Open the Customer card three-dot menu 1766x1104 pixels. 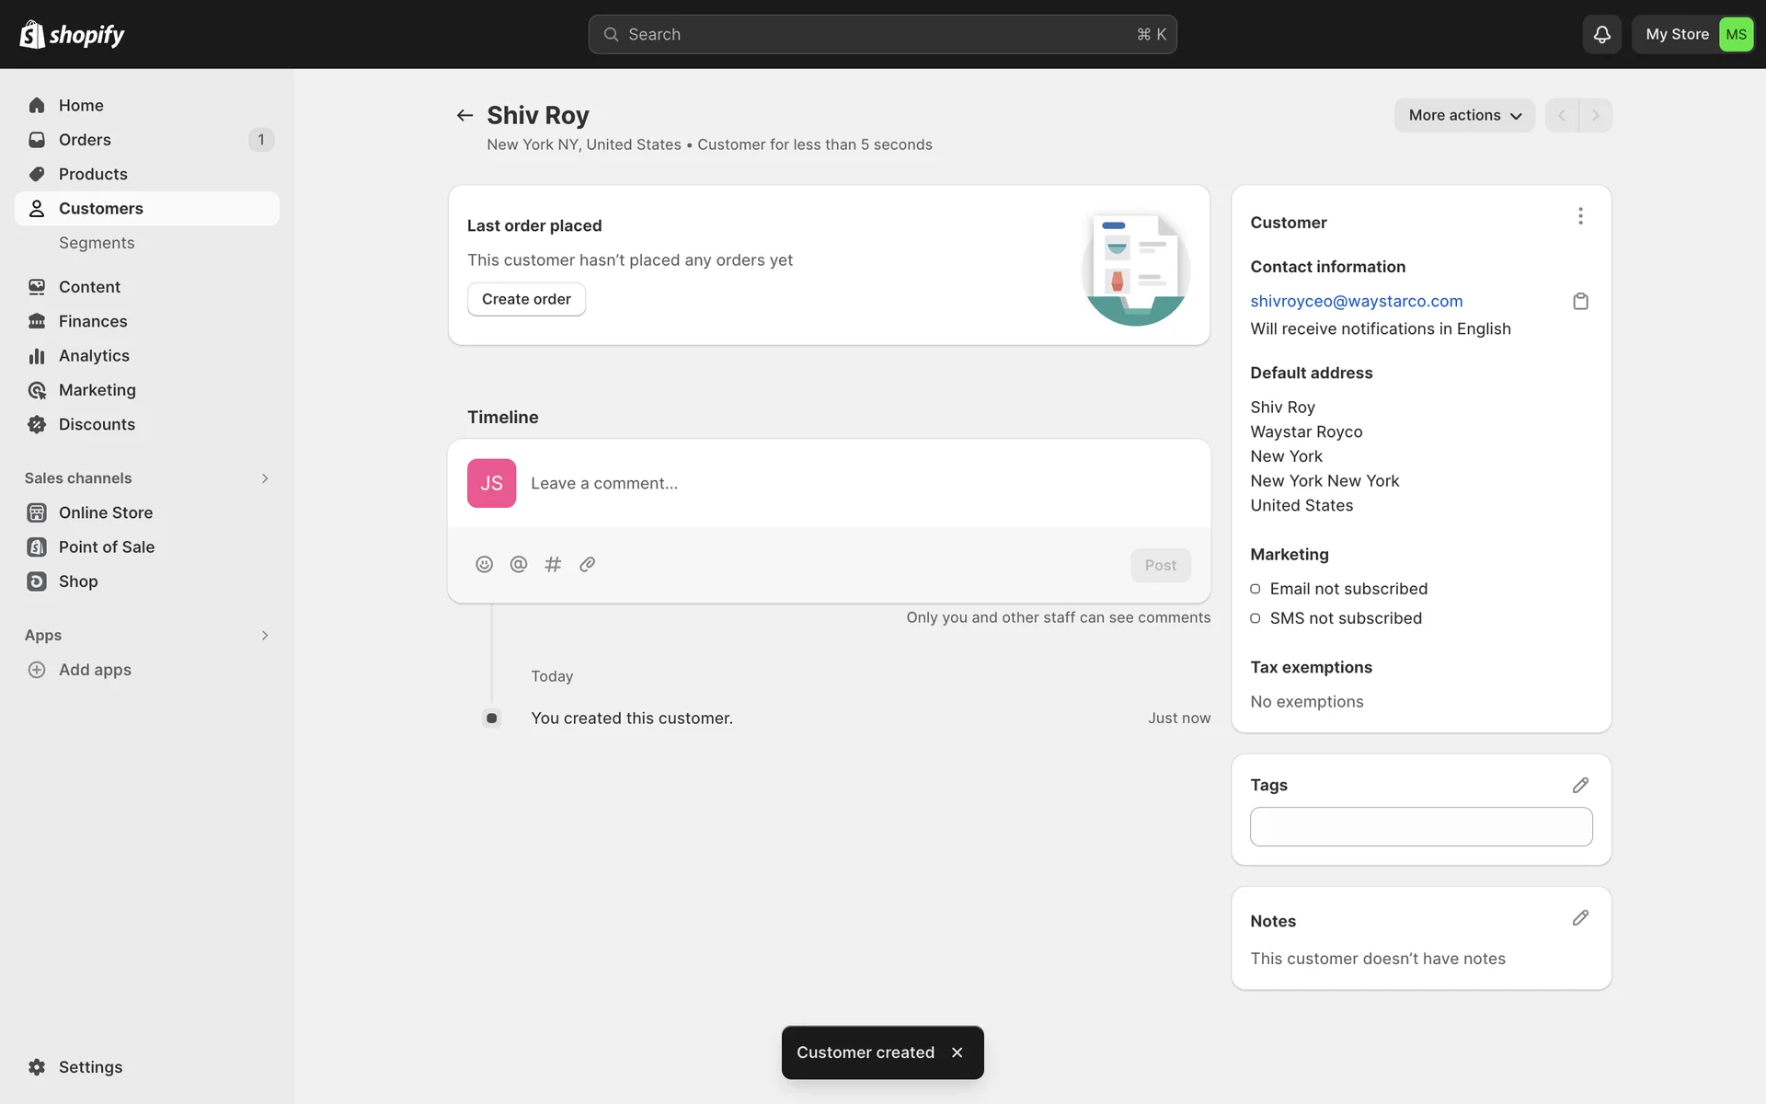click(1580, 216)
